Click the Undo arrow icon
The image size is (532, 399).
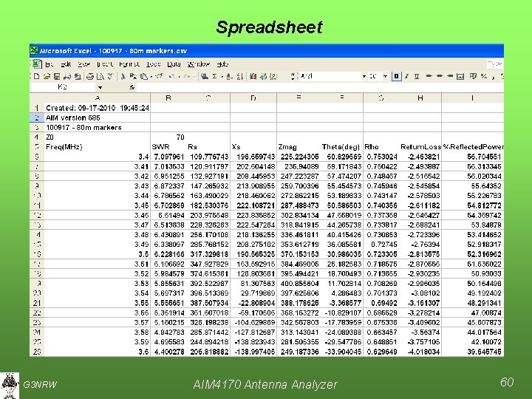click(x=172, y=77)
